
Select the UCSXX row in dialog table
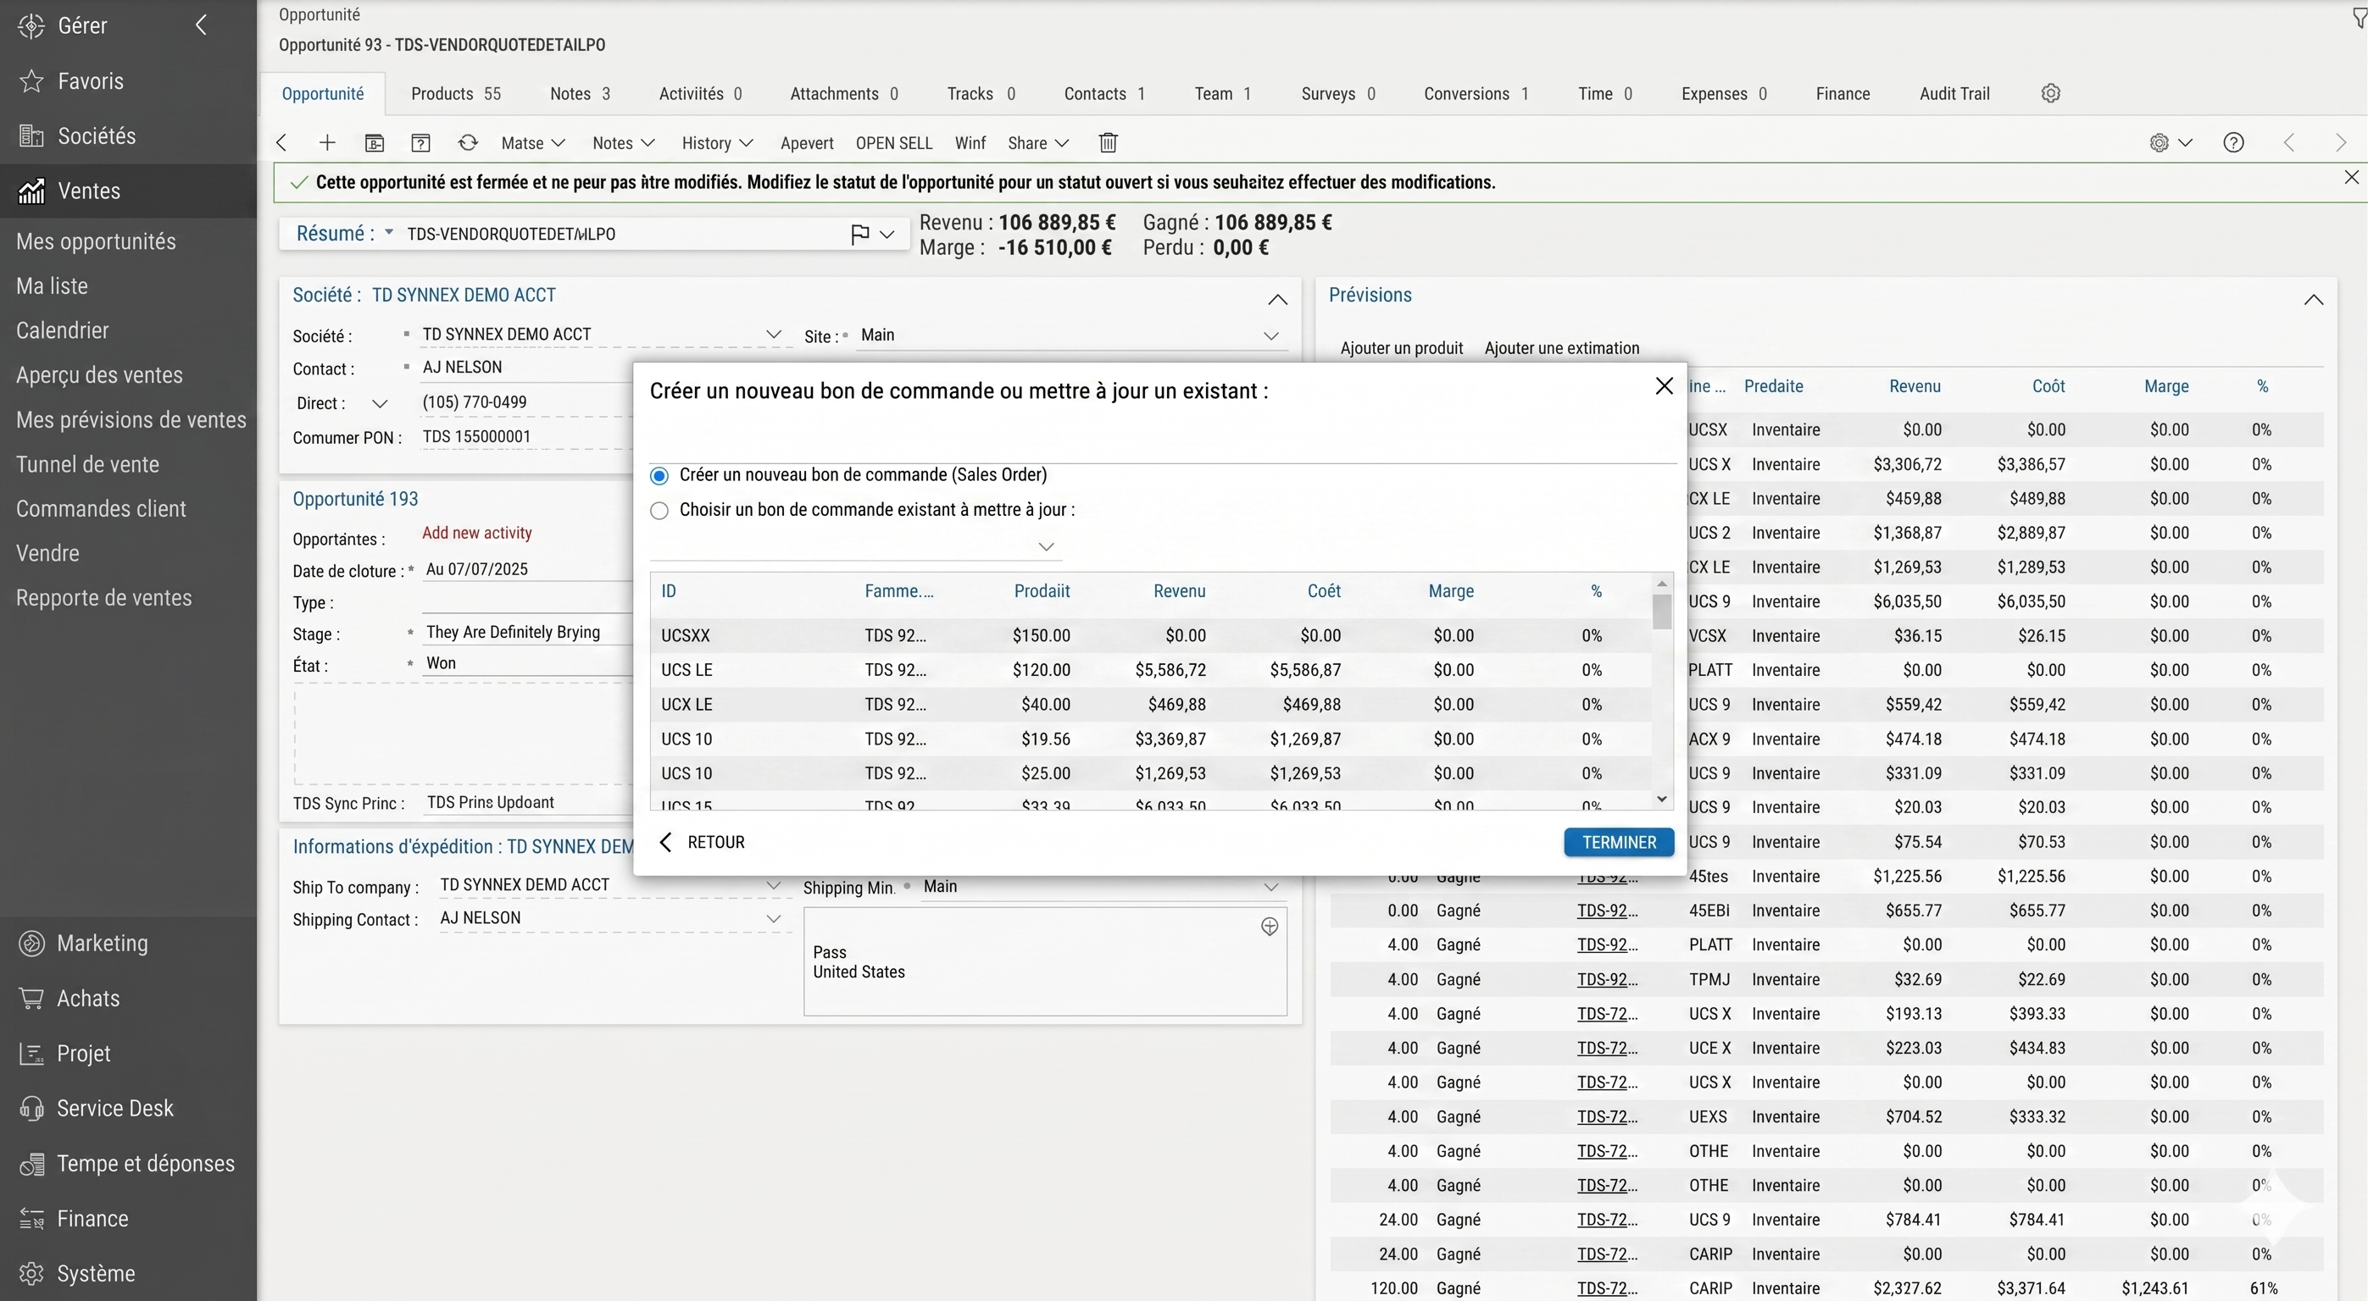[x=1151, y=636]
